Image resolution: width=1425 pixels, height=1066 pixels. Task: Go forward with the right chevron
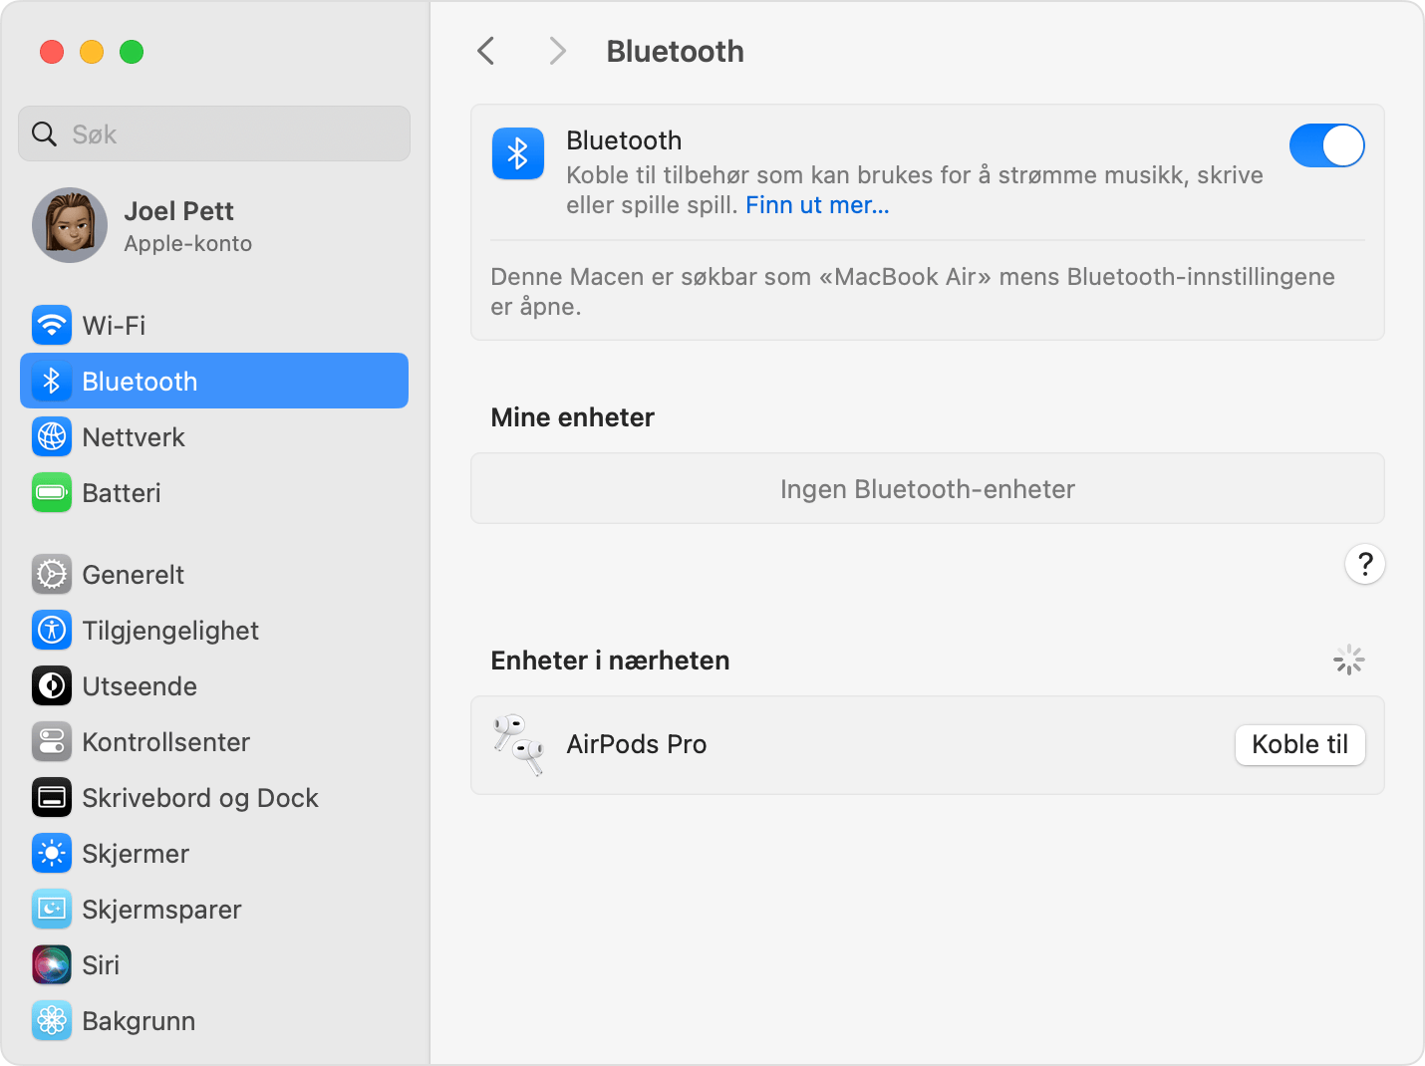coord(558,51)
